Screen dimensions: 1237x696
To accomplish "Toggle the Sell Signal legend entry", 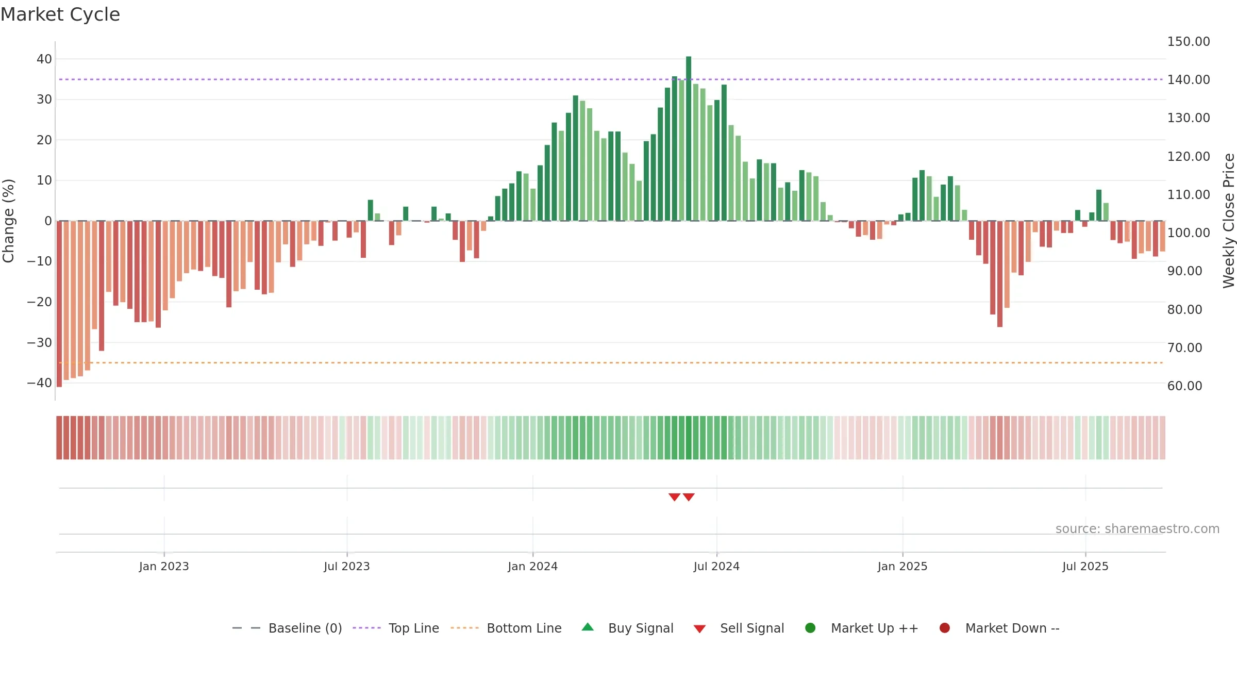I will tap(739, 628).
